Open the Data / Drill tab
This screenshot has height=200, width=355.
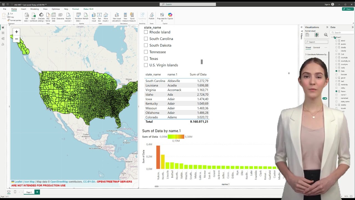click(x=88, y=9)
